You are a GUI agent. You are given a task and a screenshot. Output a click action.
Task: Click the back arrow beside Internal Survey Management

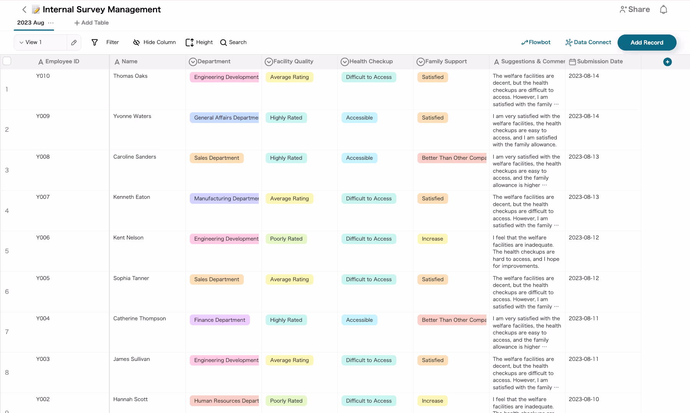[24, 10]
